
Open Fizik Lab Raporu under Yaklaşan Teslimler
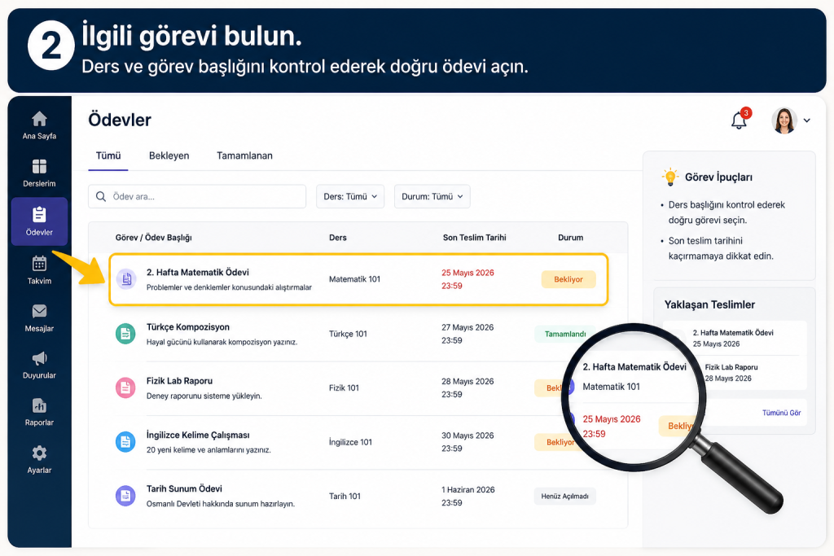coord(731,367)
